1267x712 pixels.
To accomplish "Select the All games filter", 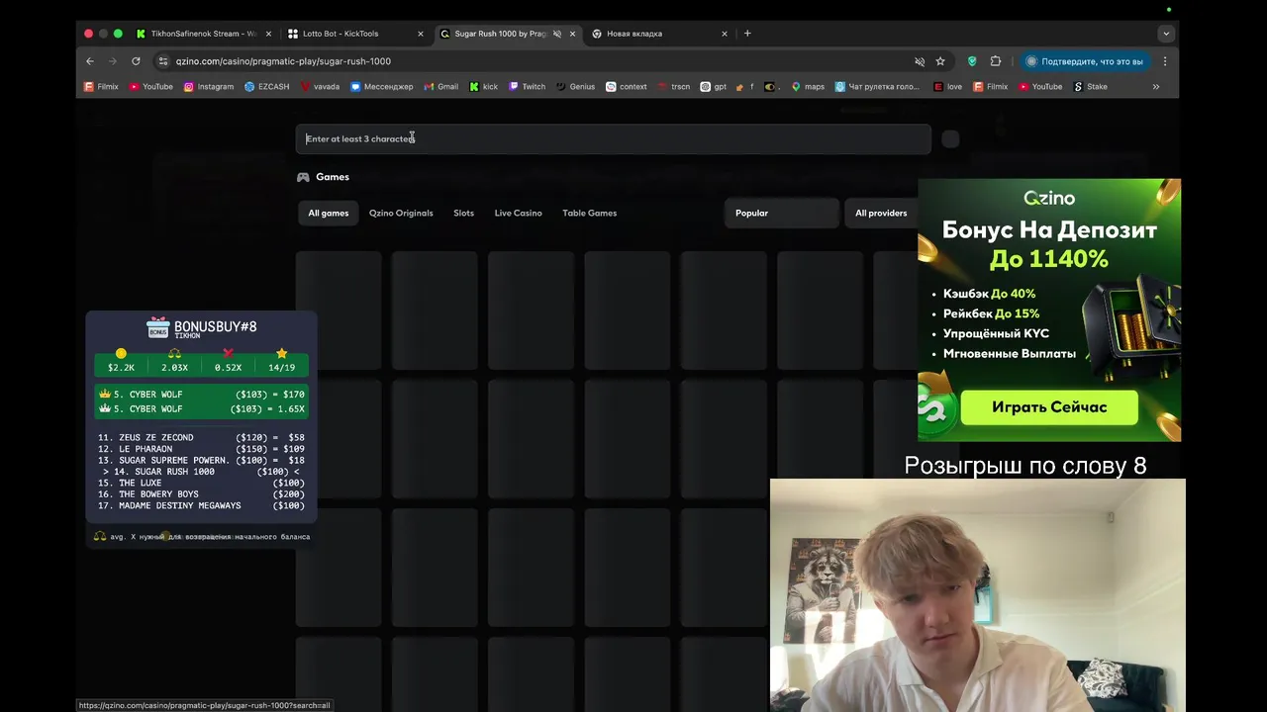I will [328, 213].
